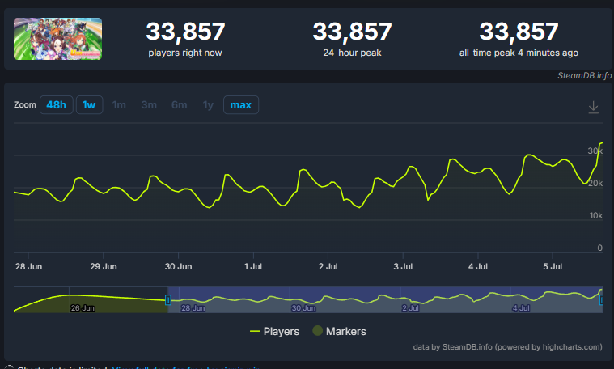Image resolution: width=614 pixels, height=369 pixels.
Task: Click the SteamDB.info credit text
Action: (584, 75)
